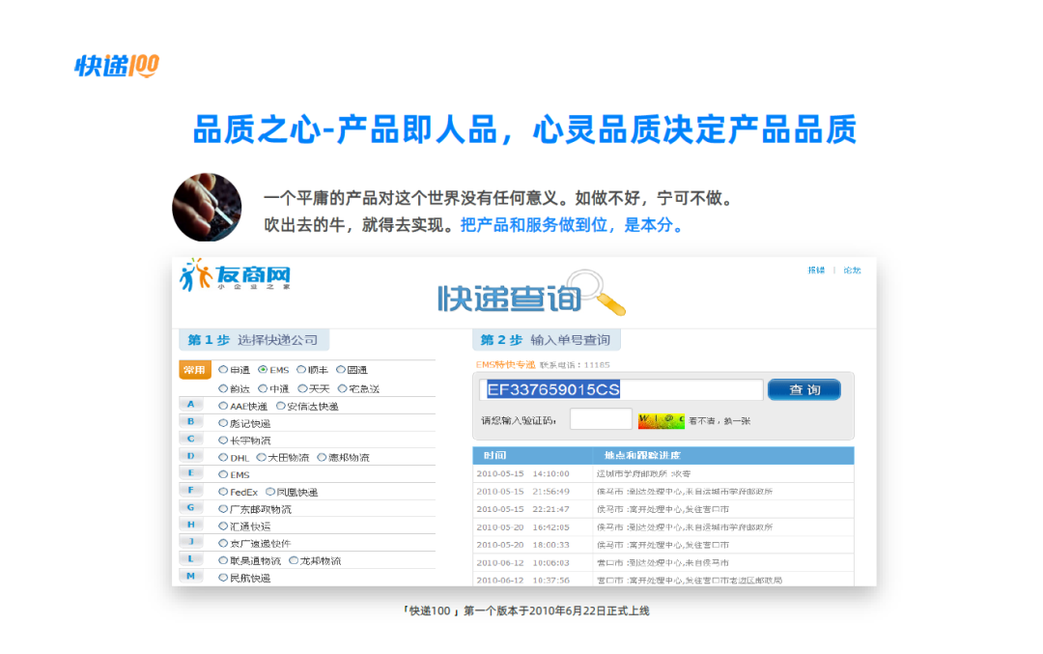Click the blue 查询 search button
Image resolution: width=1043 pixels, height=654 pixels.
804,390
